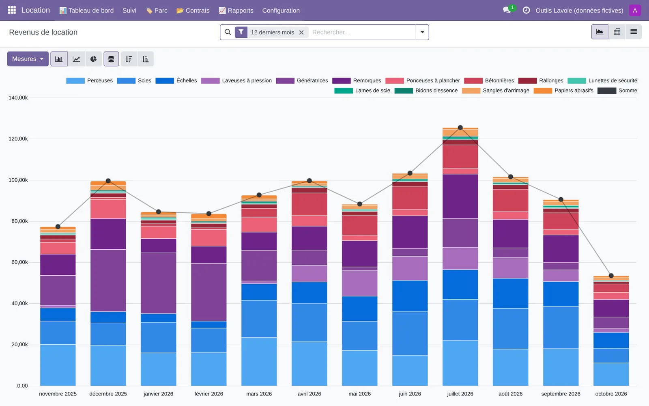Open company switcher Outils Lavoie
Image resolution: width=649 pixels, height=406 pixels.
pyautogui.click(x=579, y=11)
